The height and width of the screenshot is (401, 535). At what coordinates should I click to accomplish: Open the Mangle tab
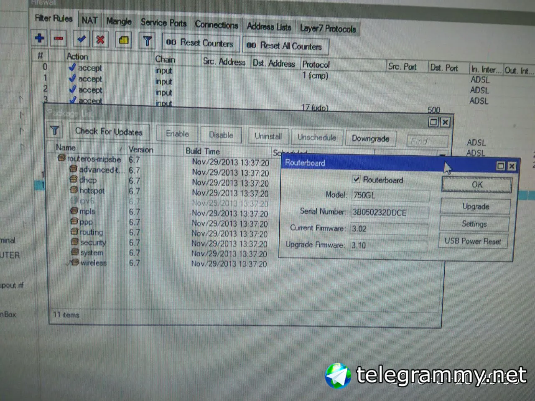point(119,21)
